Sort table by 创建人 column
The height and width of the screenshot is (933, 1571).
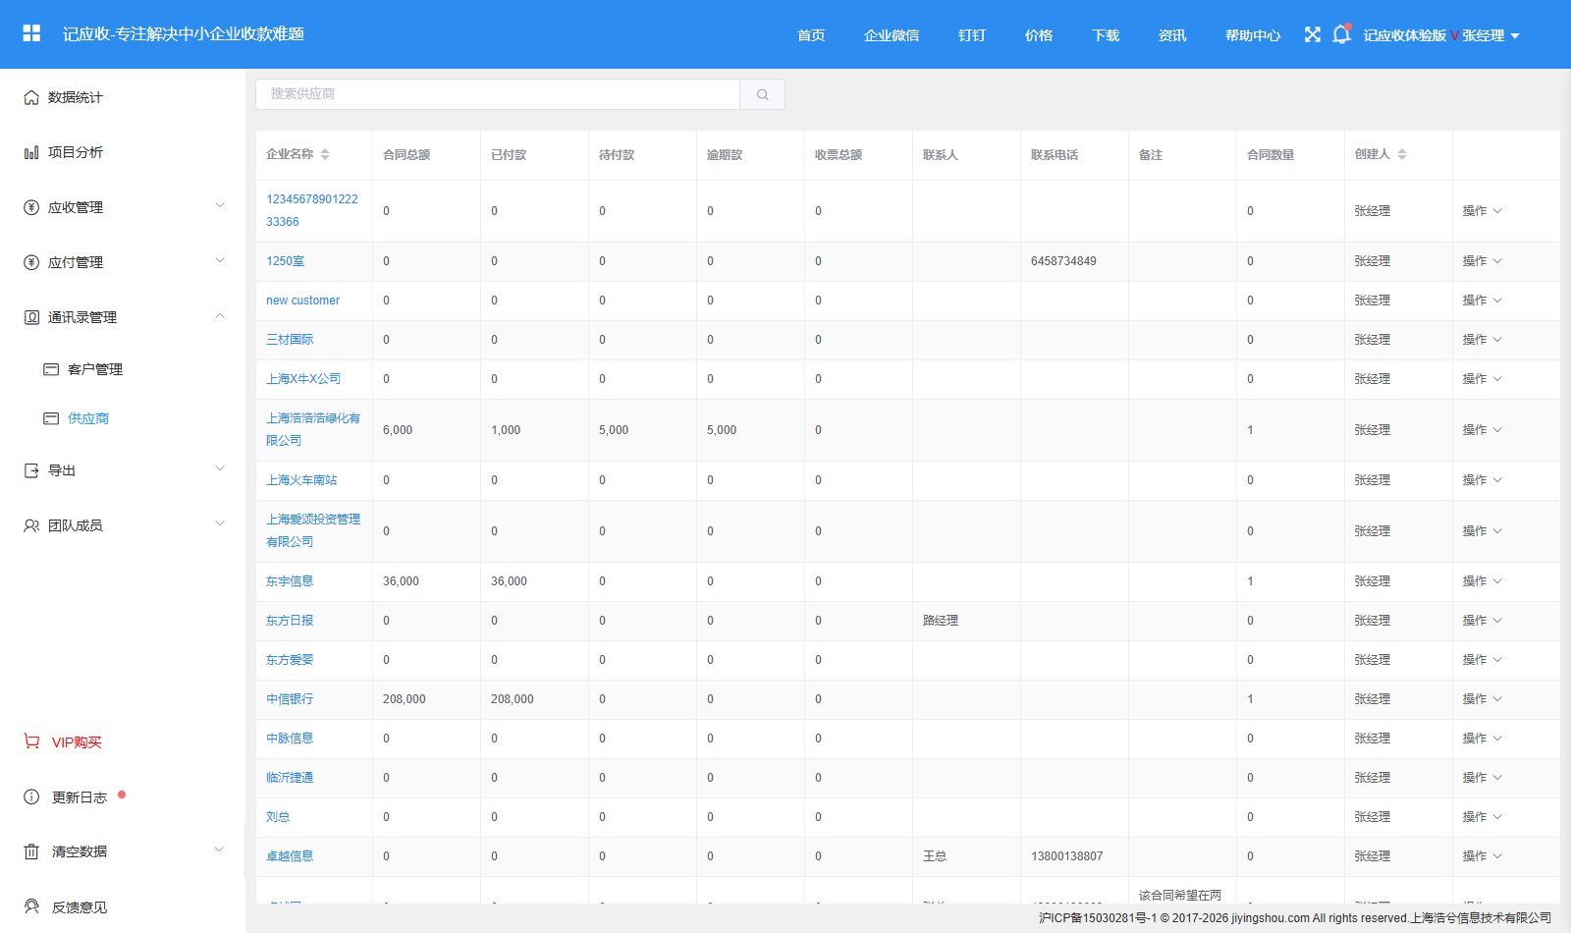1402,154
